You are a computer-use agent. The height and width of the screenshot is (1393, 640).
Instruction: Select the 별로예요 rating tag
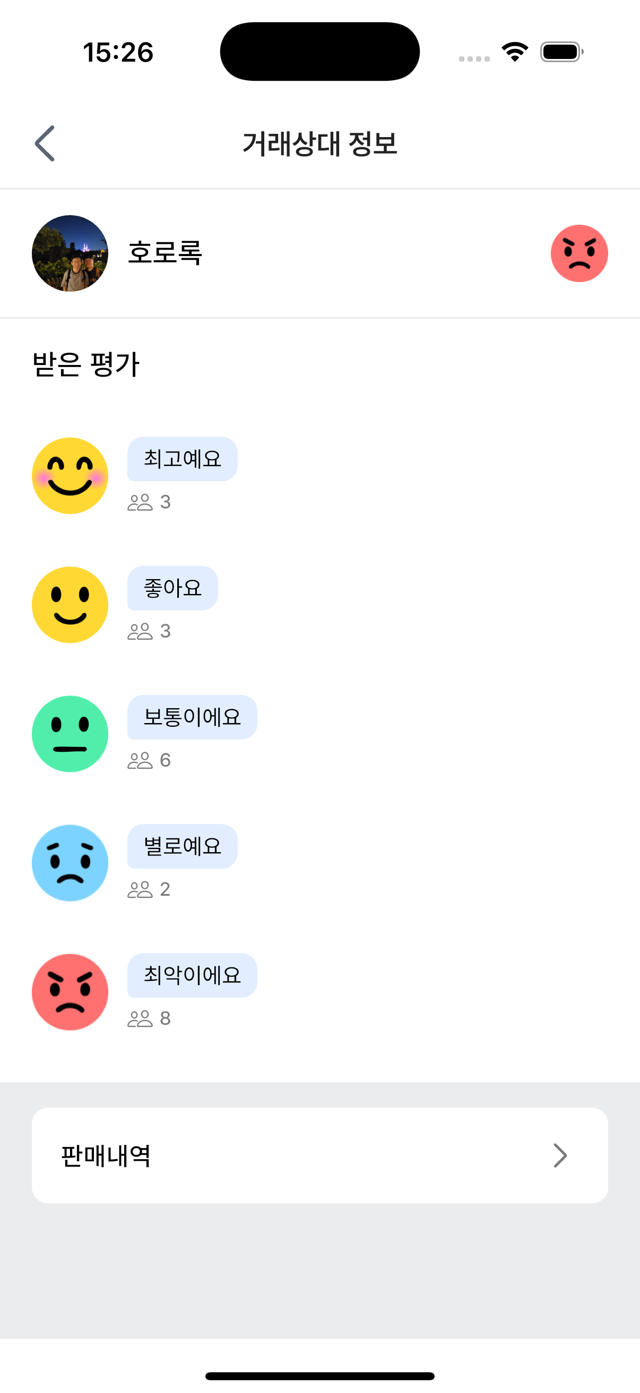(x=183, y=846)
